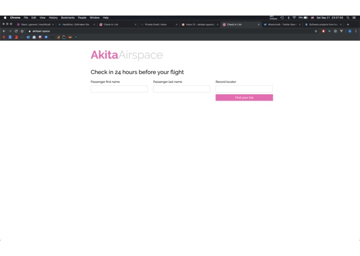360x256 pixels.
Task: Open the Help menu
Action: click(x=106, y=18)
